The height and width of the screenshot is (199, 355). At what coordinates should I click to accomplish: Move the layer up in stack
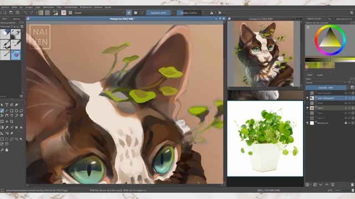pyautogui.click(x=327, y=185)
